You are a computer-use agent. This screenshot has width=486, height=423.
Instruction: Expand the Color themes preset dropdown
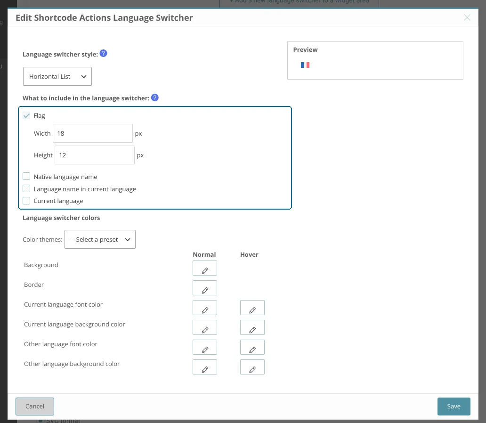point(100,239)
